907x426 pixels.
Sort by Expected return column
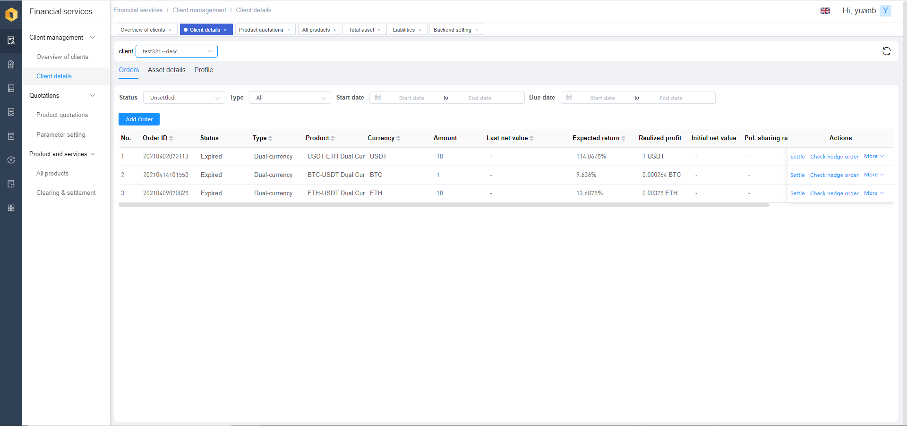point(623,138)
